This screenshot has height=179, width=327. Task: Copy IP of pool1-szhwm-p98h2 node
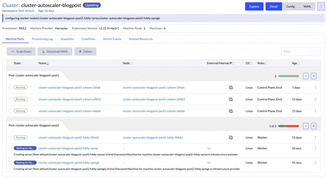point(231,99)
